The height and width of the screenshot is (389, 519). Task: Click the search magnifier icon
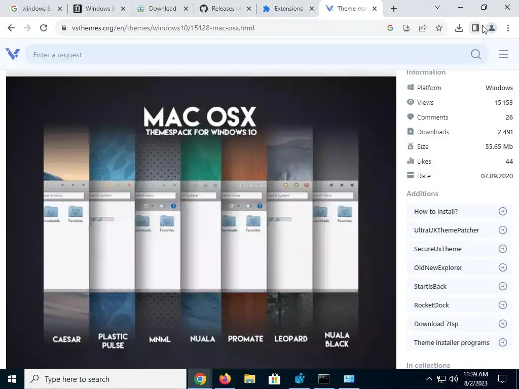[x=476, y=54]
